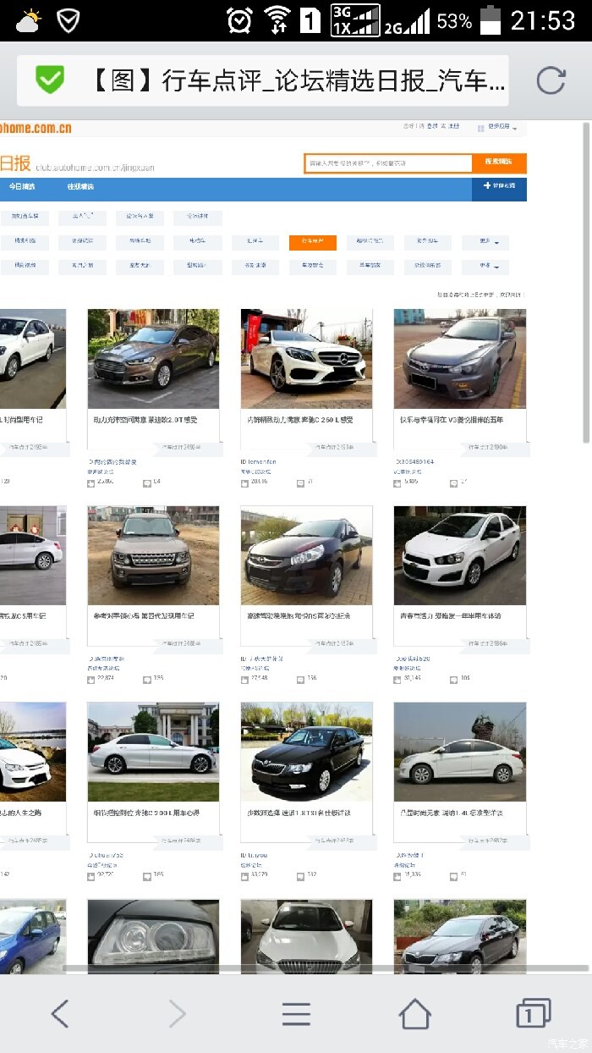This screenshot has height=1053, width=592.
Task: Tap the alarm clock status bar icon
Action: (239, 20)
